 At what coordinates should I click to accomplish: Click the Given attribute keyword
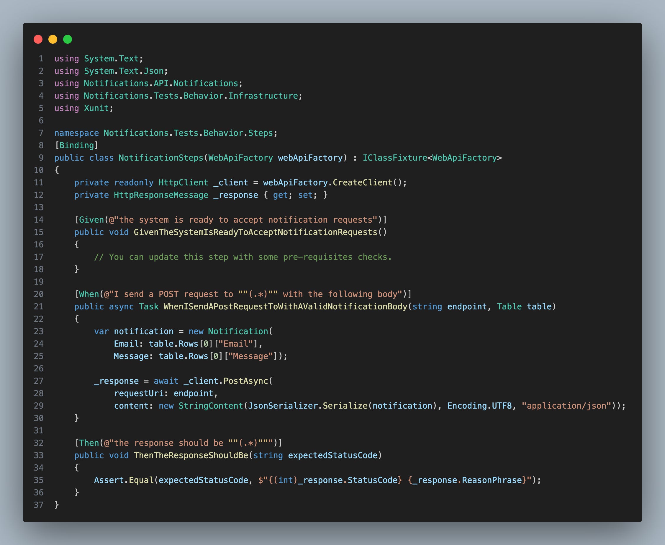(91, 220)
